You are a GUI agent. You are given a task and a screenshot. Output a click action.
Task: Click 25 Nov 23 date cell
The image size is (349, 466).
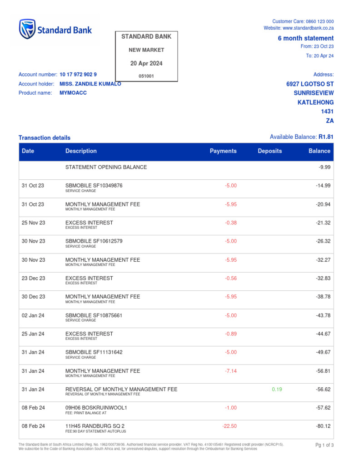tap(33, 223)
